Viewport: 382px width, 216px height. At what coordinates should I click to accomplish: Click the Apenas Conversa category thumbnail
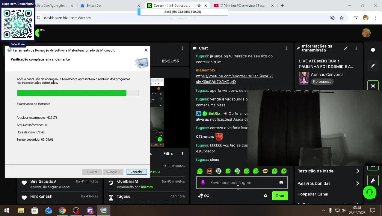[x=304, y=78]
